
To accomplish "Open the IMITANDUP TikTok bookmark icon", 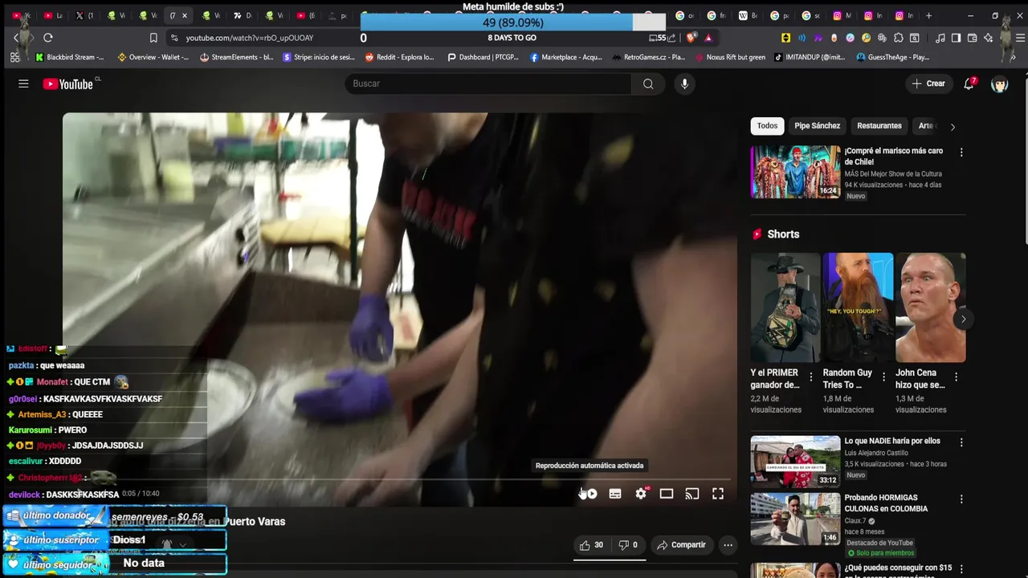I will [x=778, y=57].
